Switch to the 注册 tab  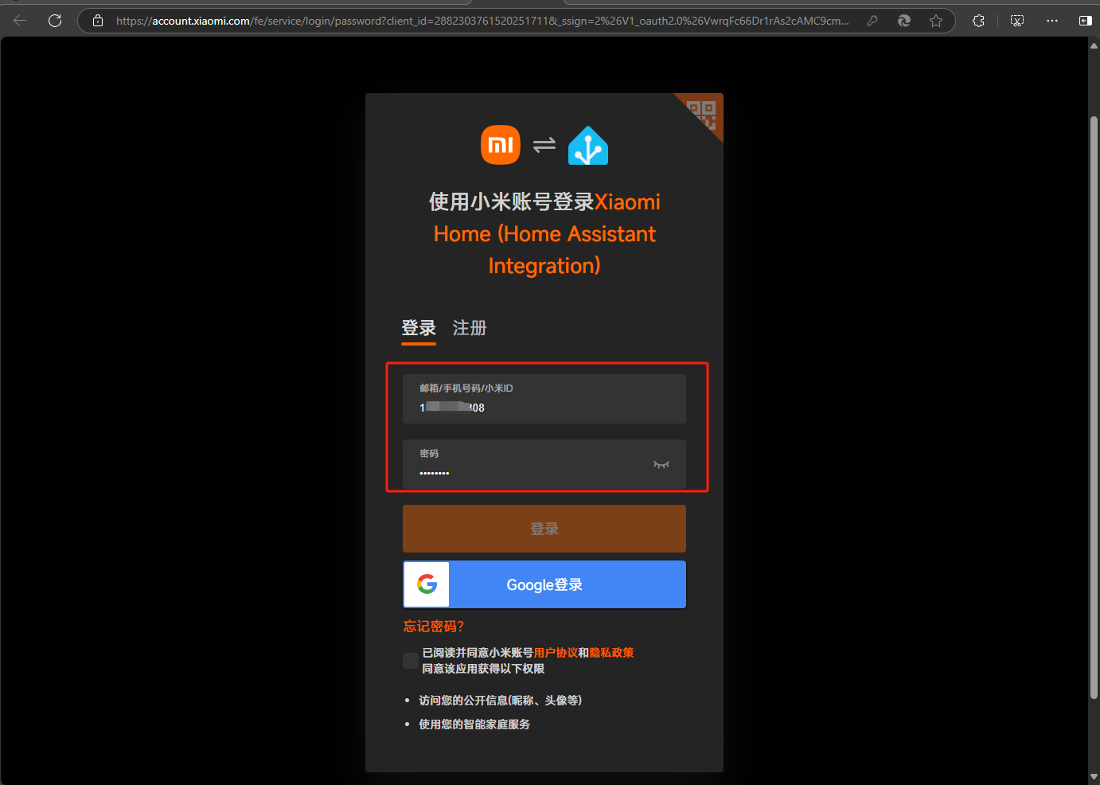point(470,328)
